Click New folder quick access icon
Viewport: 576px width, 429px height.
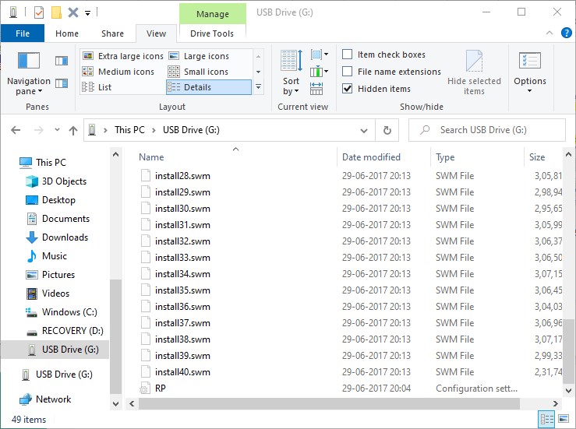[56, 12]
